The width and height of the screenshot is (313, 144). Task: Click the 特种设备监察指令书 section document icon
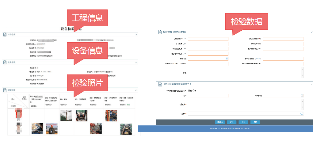[x=160, y=84]
